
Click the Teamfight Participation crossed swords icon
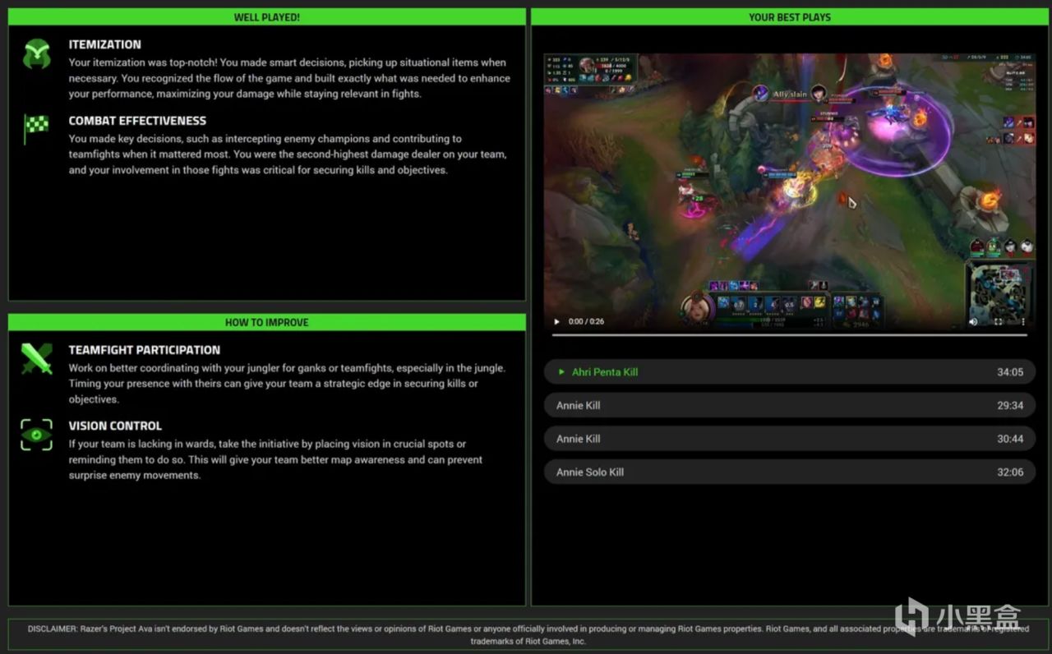(37, 359)
